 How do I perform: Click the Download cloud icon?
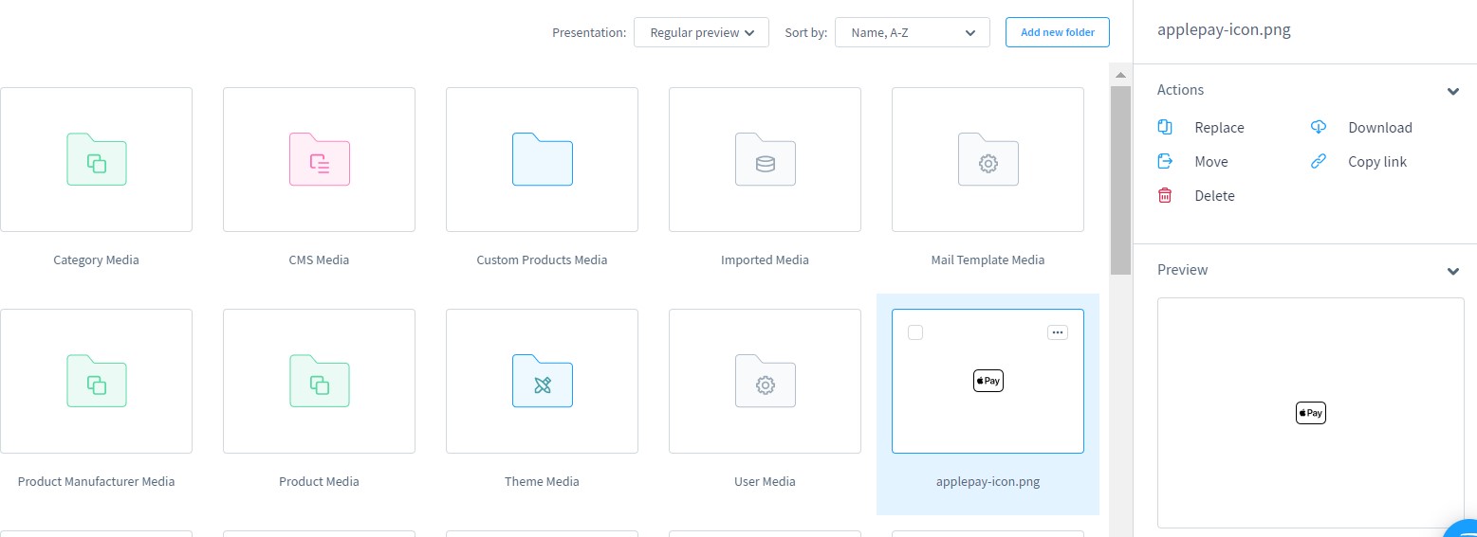click(x=1319, y=127)
